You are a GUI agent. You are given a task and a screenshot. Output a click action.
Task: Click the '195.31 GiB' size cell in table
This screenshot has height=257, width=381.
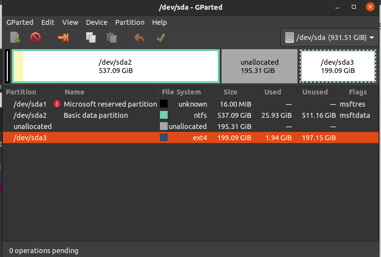(234, 127)
